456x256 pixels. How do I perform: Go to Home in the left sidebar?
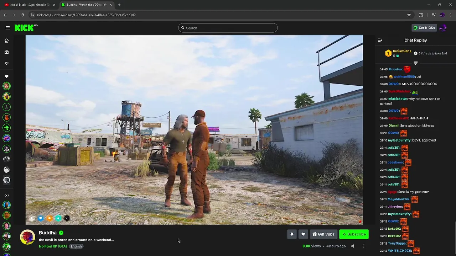pyautogui.click(x=6, y=41)
